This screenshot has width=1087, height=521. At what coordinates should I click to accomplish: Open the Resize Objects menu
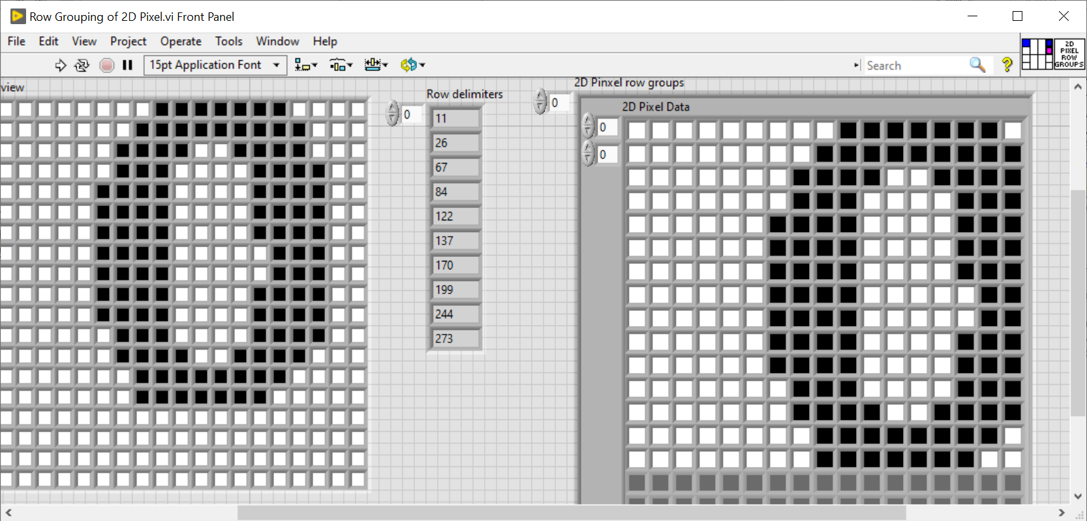(x=376, y=65)
